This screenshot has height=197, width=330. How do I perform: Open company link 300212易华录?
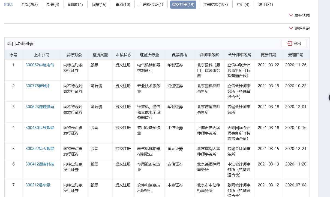(x=38, y=185)
